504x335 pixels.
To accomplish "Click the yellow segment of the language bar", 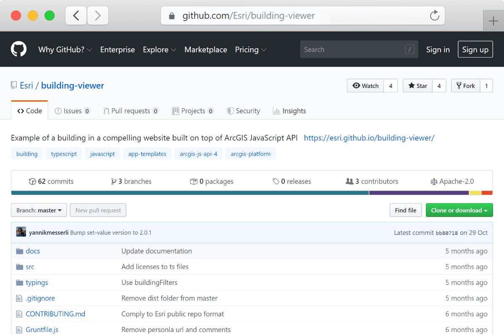I will click(475, 193).
